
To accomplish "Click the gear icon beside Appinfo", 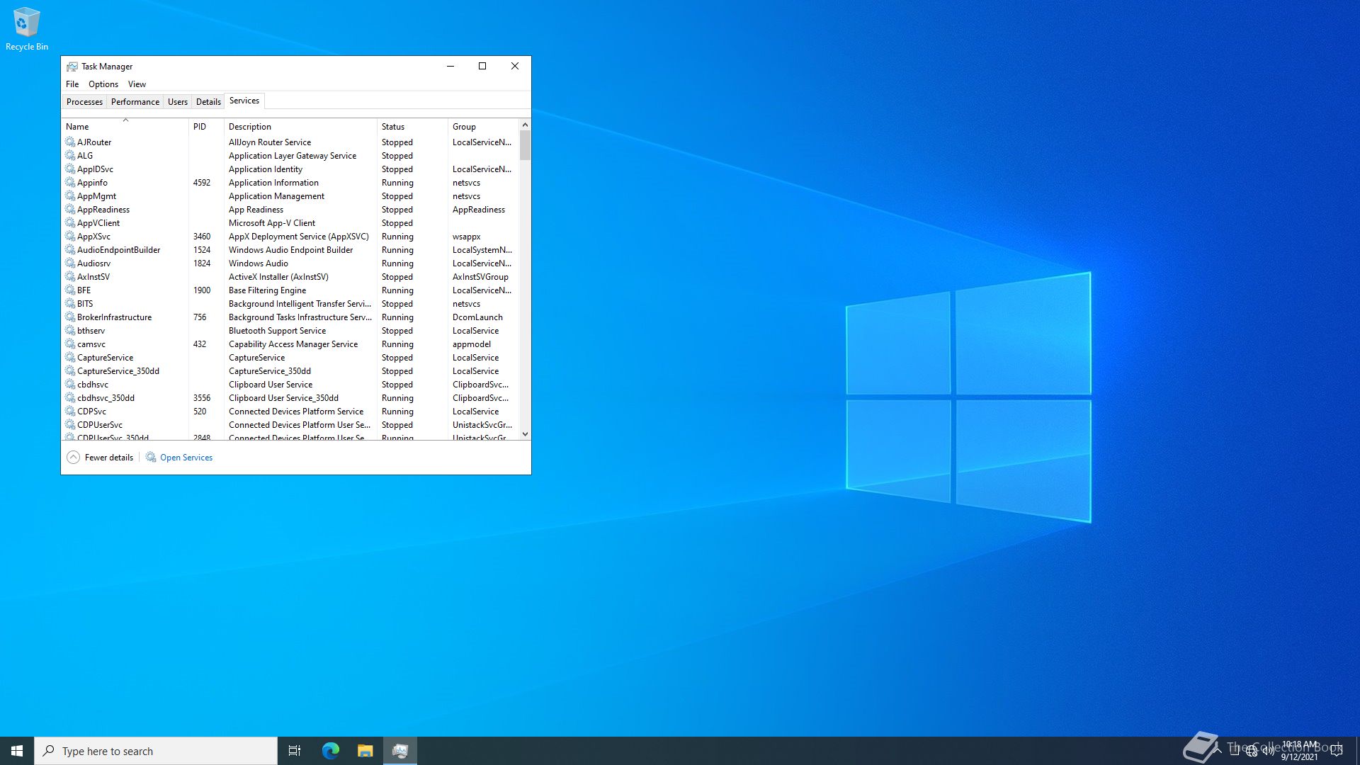I will 70,183.
